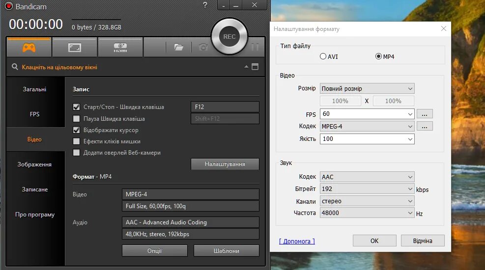Click the Опції button
The height and width of the screenshot is (270, 485).
tap(155, 251)
